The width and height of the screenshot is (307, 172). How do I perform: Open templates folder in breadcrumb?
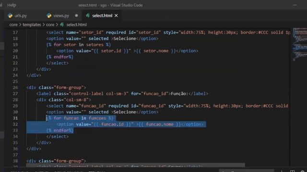tap(32, 25)
